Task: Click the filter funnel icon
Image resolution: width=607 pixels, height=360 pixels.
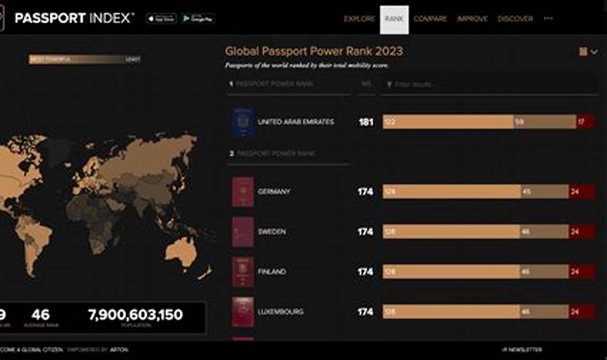Action: tap(389, 84)
